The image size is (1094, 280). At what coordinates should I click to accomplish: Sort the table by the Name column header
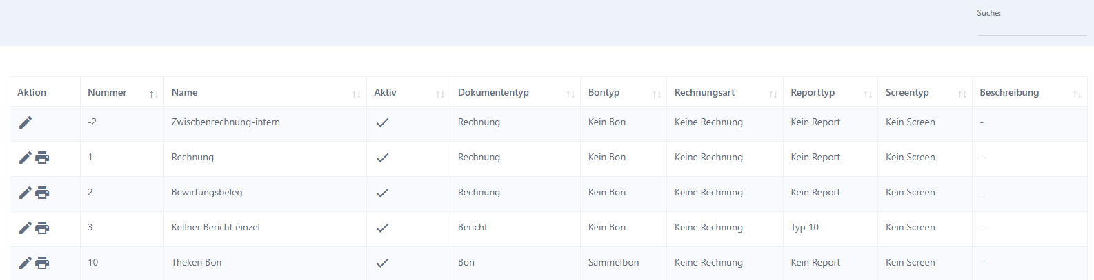coord(265,92)
